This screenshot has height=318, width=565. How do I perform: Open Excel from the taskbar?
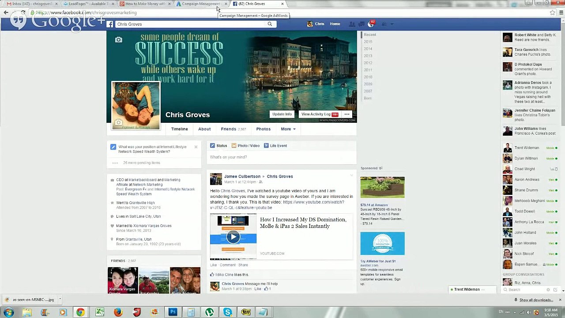(100, 312)
